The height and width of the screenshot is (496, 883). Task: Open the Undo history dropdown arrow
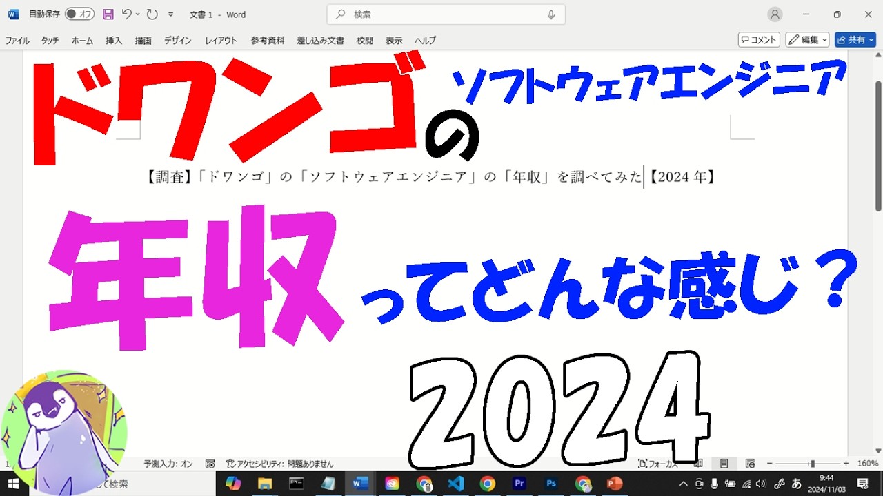(x=138, y=14)
